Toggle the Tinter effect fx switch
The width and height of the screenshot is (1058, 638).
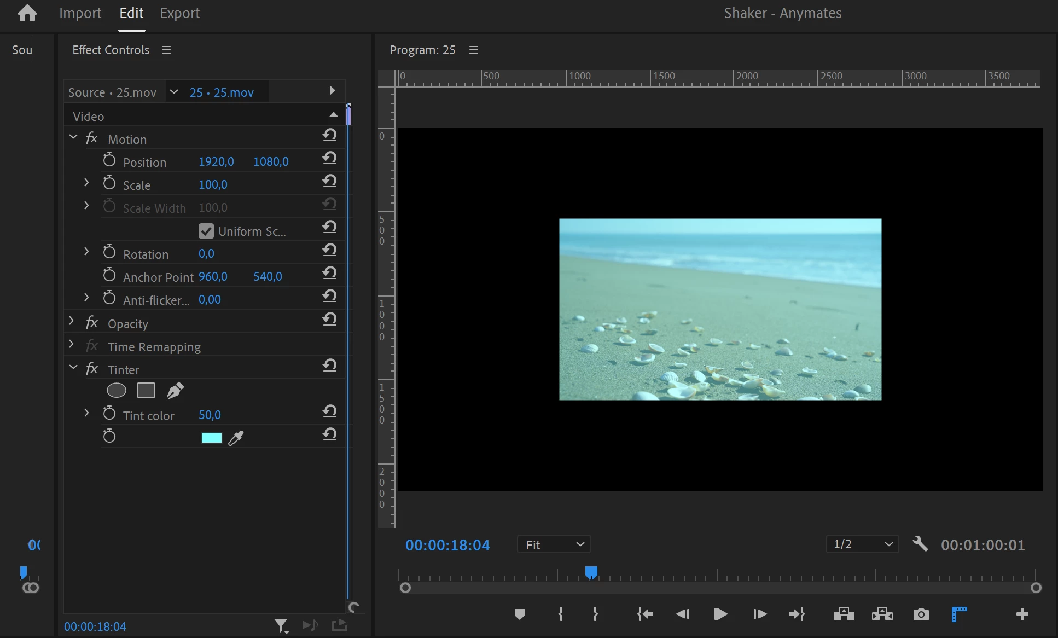coord(92,369)
